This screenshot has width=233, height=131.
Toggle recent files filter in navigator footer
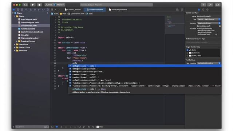[45, 127]
